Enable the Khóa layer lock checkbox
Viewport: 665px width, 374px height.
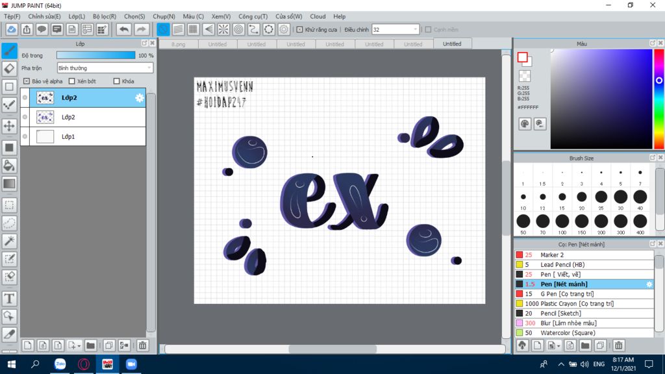click(x=117, y=81)
